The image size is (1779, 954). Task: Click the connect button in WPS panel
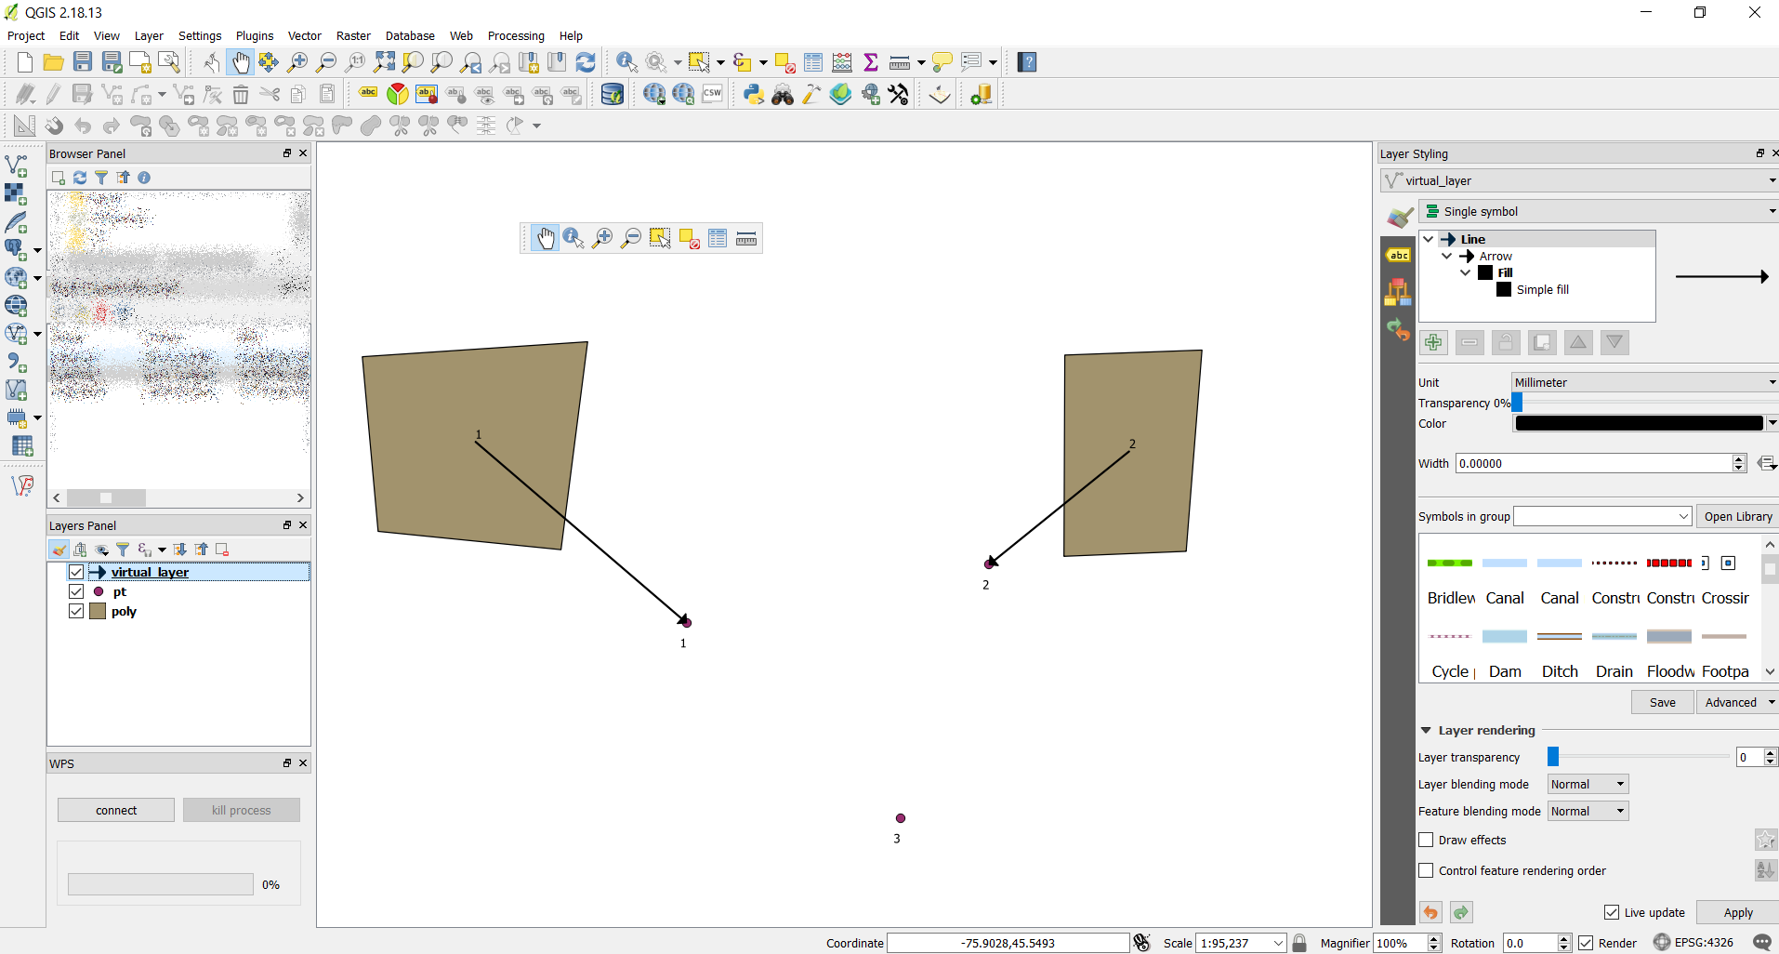(116, 810)
